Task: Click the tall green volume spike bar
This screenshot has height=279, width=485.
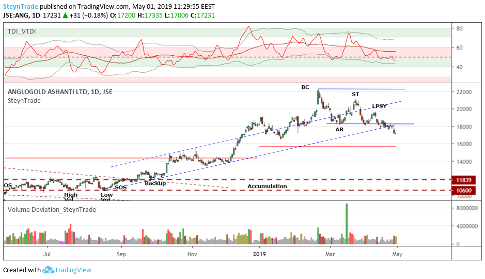Action: click(347, 224)
